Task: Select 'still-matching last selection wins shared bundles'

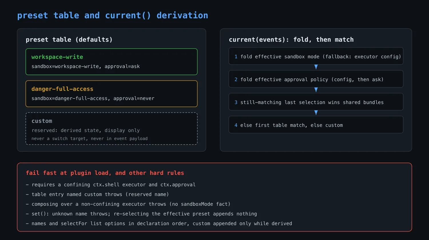Action: tap(312, 102)
